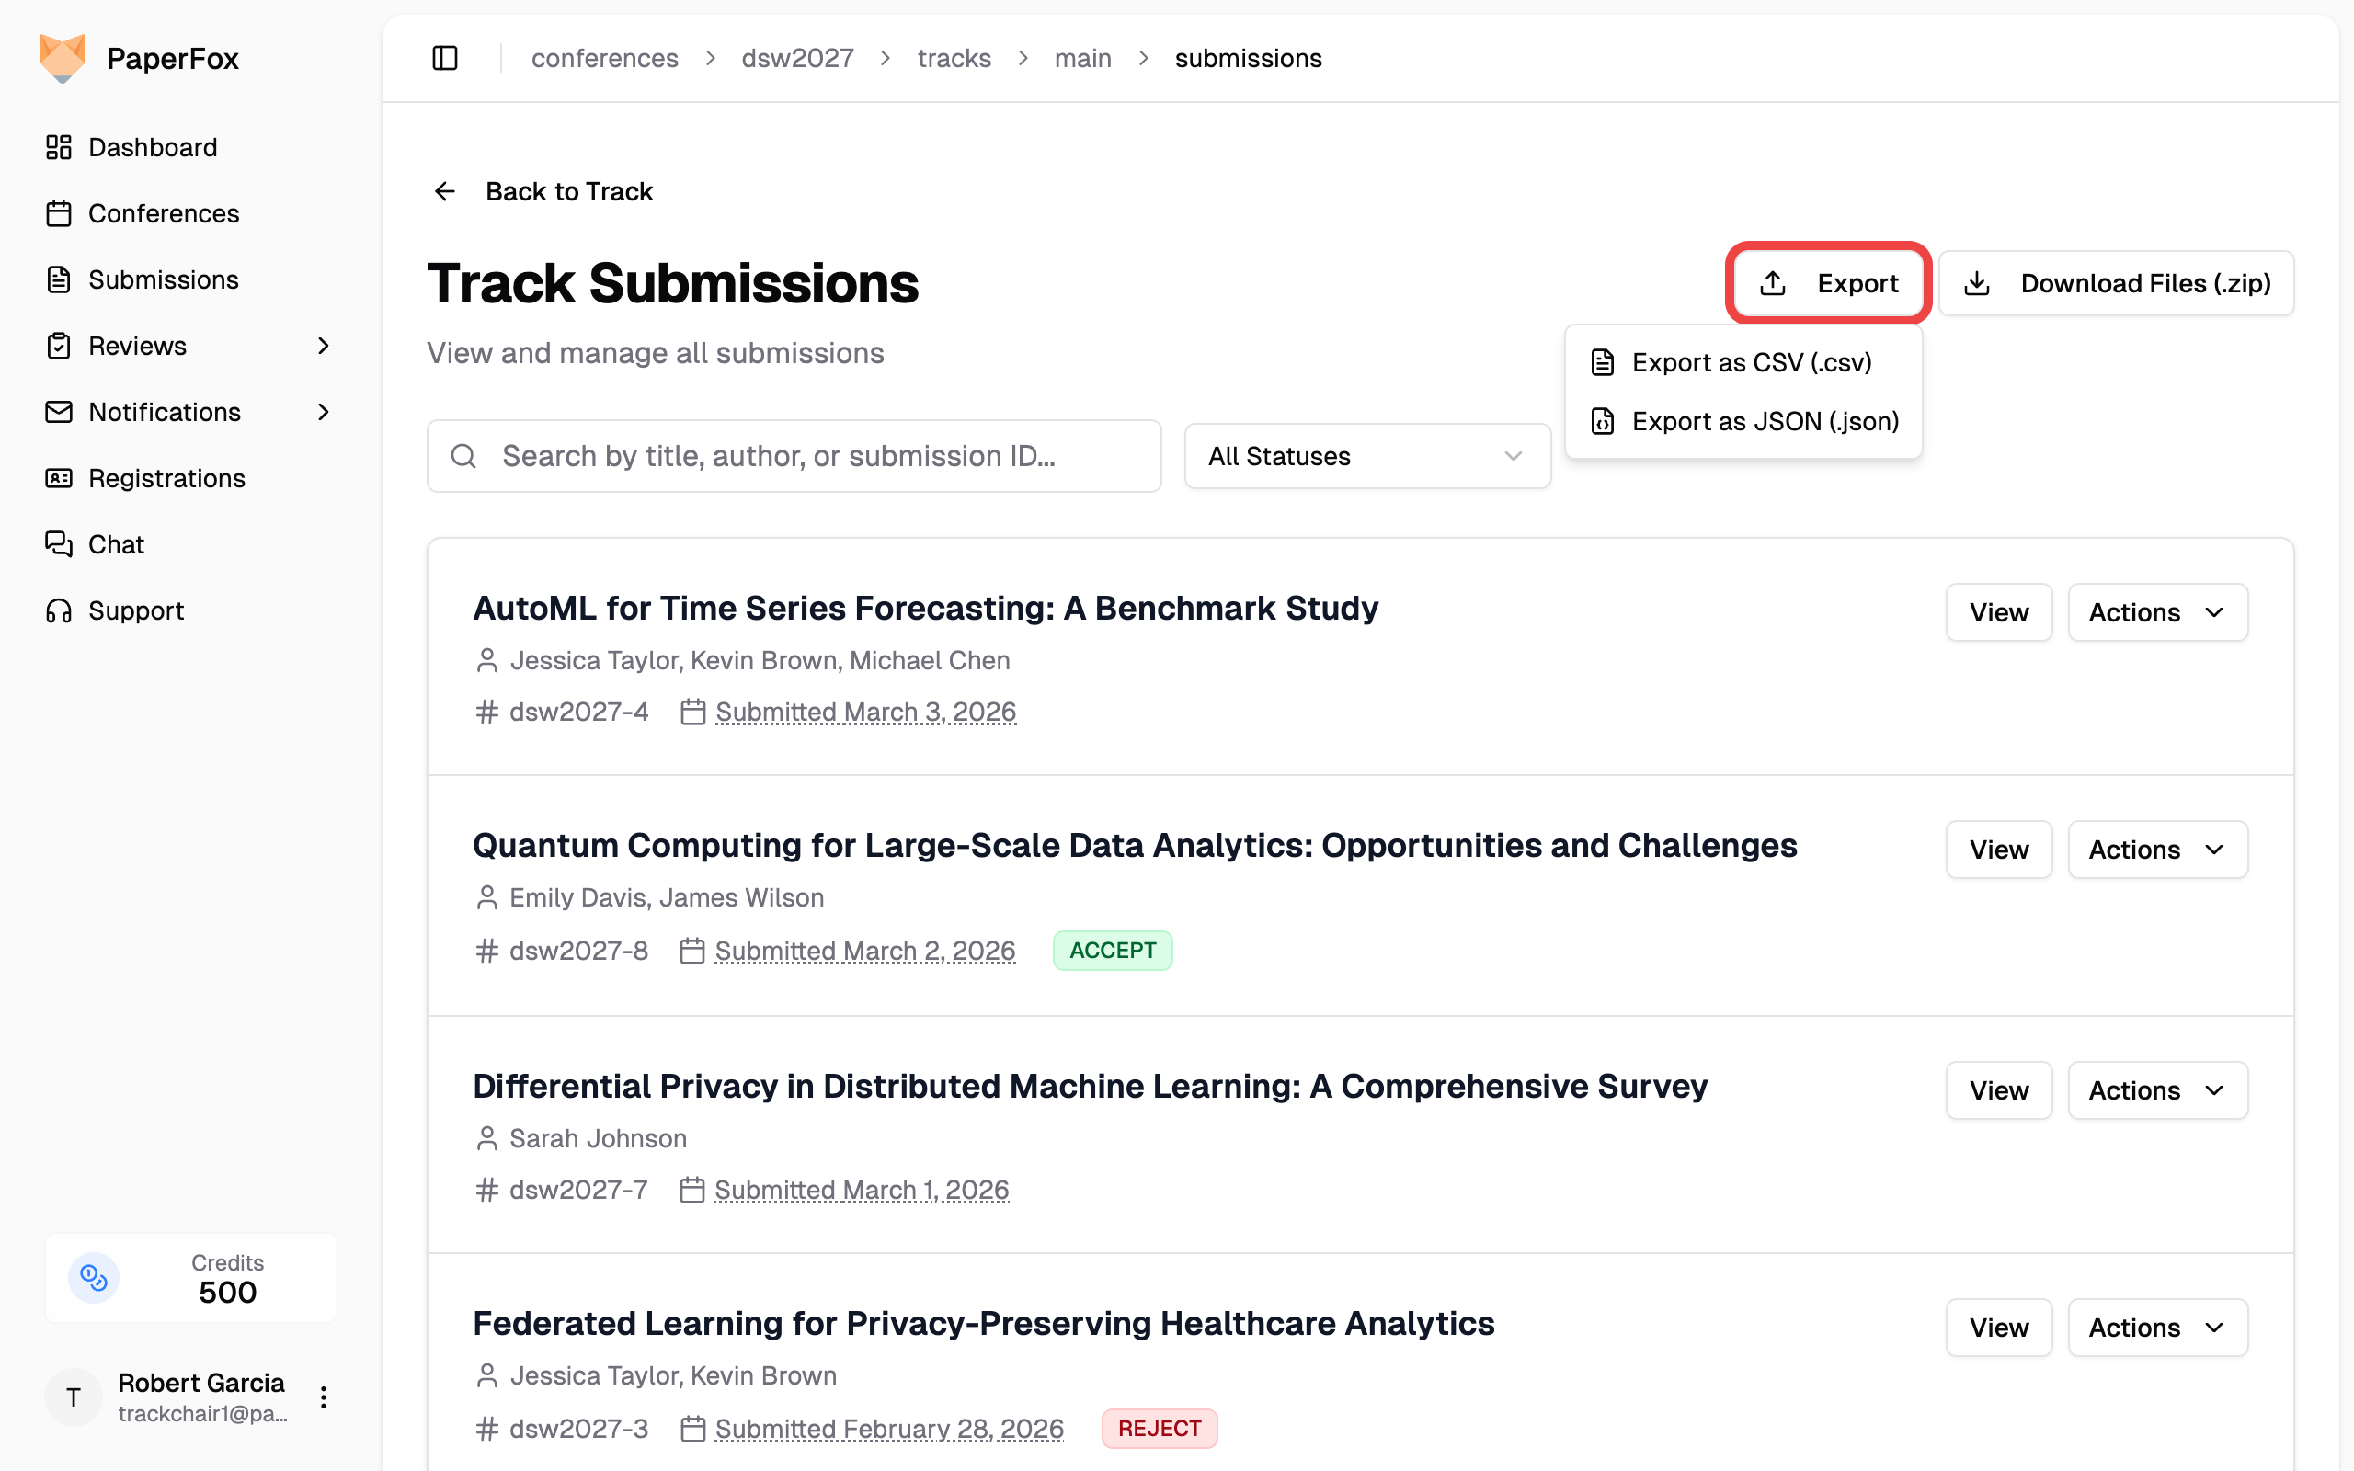Open the Conferences sidebar item

pos(164,213)
